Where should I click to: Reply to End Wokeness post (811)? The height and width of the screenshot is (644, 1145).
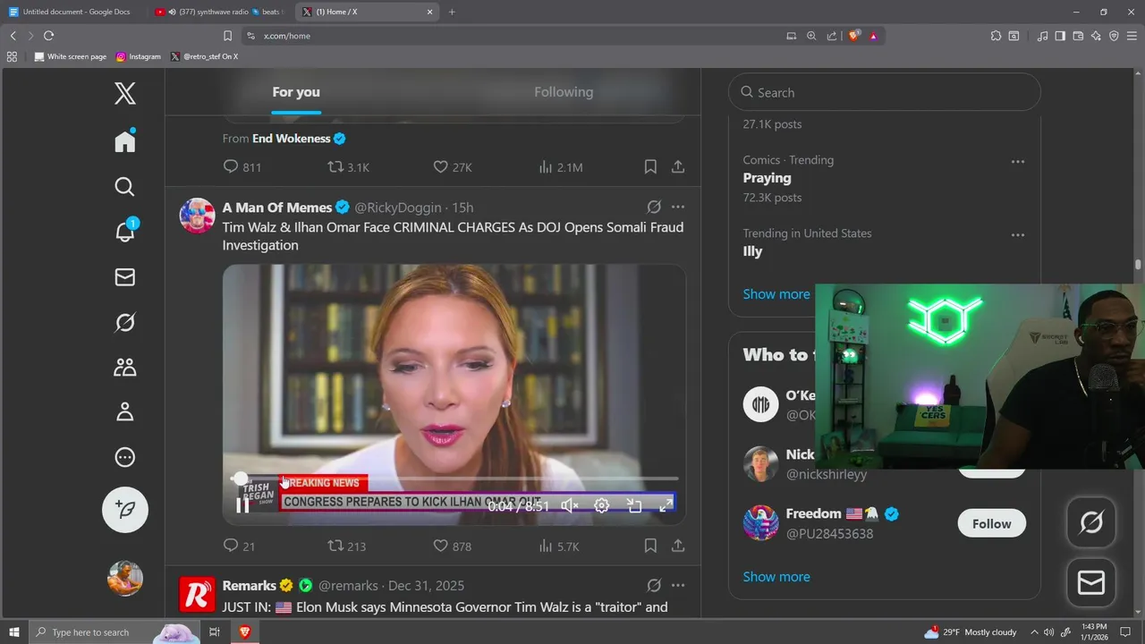[x=242, y=167]
